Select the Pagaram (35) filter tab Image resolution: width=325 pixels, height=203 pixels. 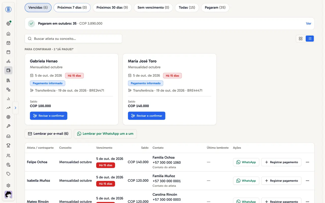tap(215, 8)
